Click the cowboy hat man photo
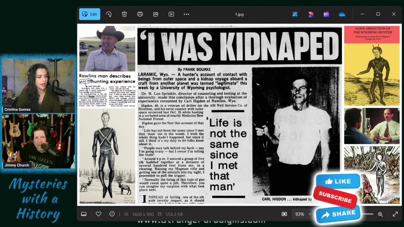The height and width of the screenshot is (227, 404). (107, 49)
